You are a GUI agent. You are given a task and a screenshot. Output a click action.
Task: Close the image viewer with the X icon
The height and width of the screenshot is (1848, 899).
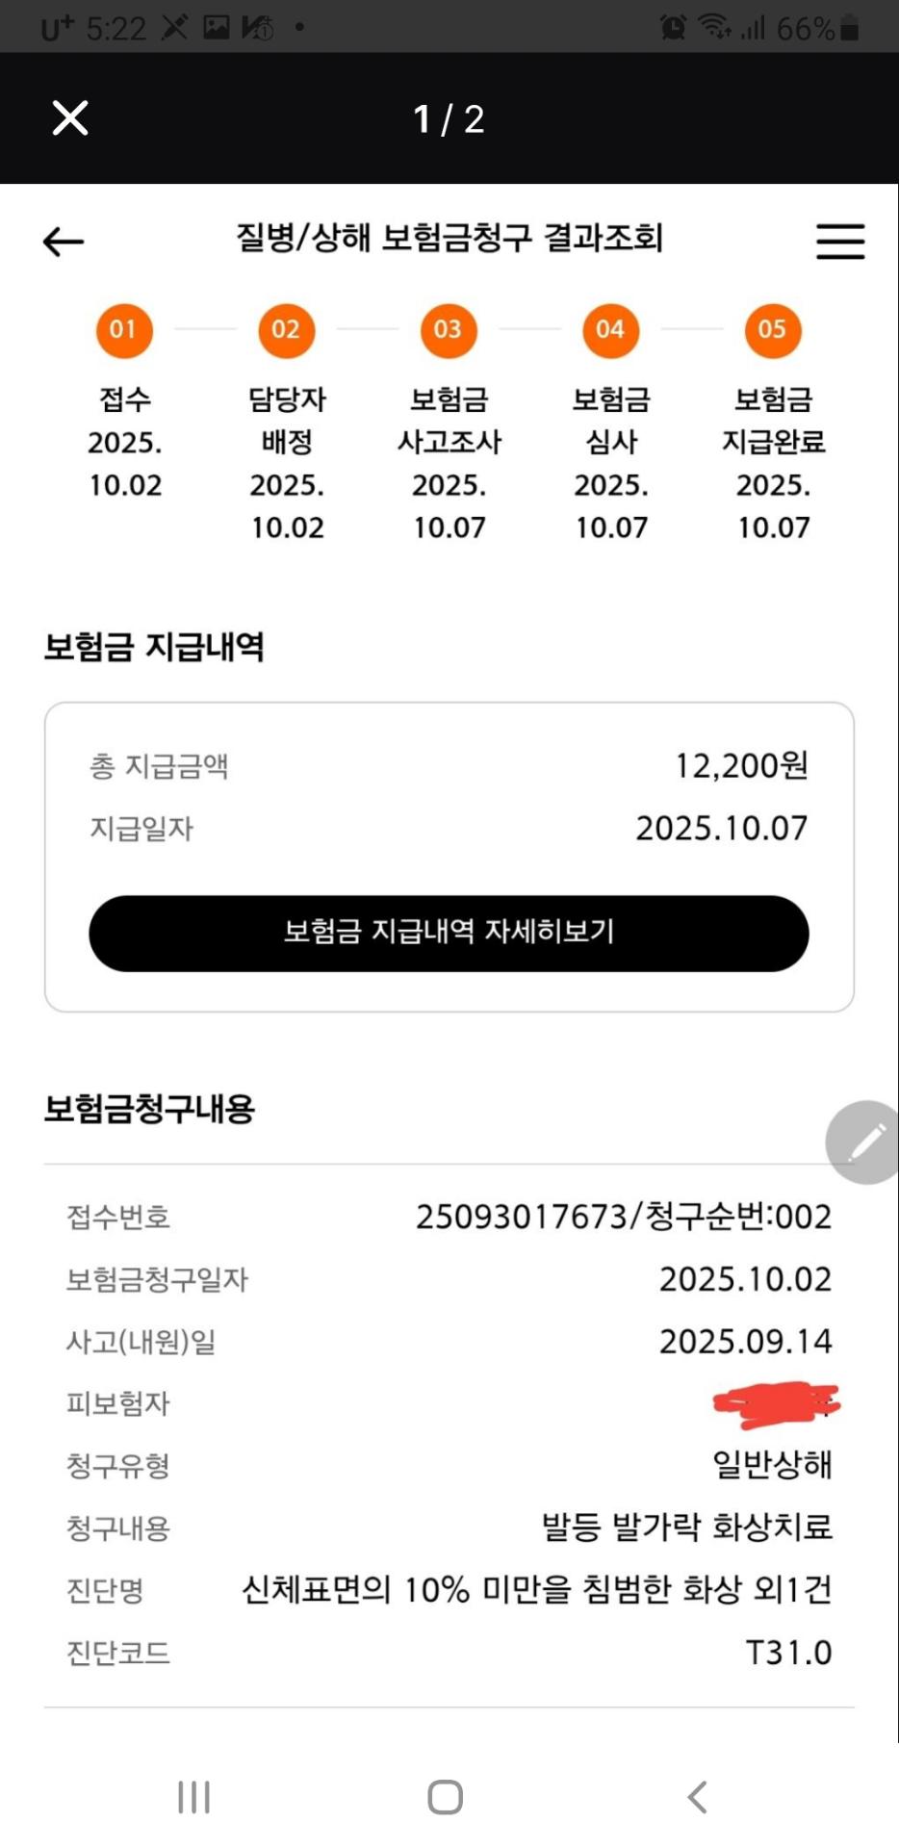pos(70,118)
